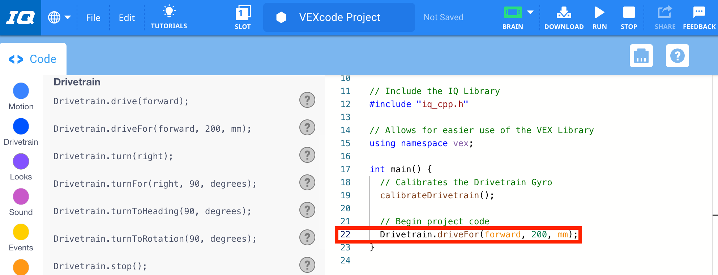Image resolution: width=718 pixels, height=275 pixels.
Task: Open the Tutorials lightbulb icon
Action: [x=169, y=12]
